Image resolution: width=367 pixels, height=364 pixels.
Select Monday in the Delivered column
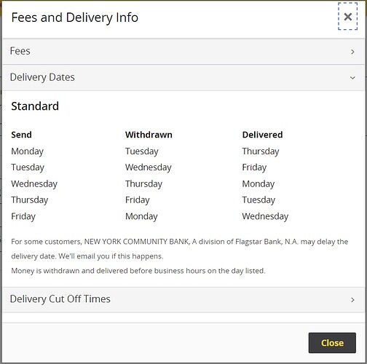[259, 183]
